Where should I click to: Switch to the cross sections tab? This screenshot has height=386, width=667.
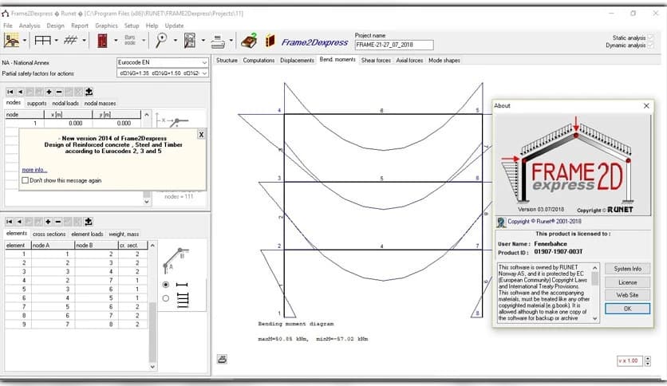click(49, 234)
